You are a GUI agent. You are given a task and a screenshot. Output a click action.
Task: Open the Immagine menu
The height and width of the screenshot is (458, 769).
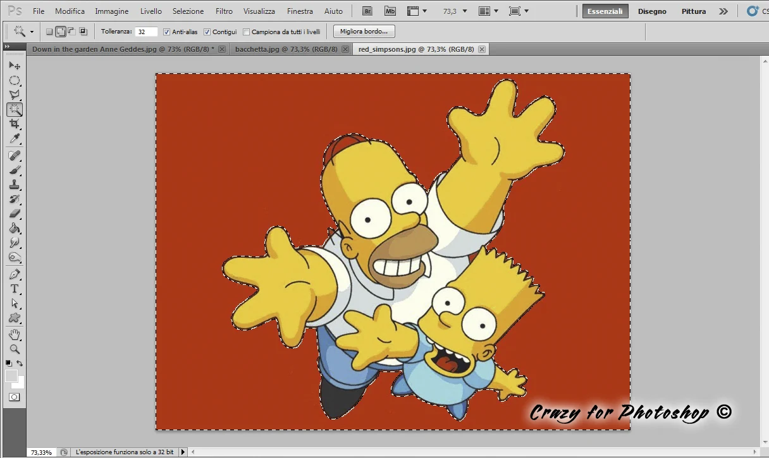(x=112, y=11)
